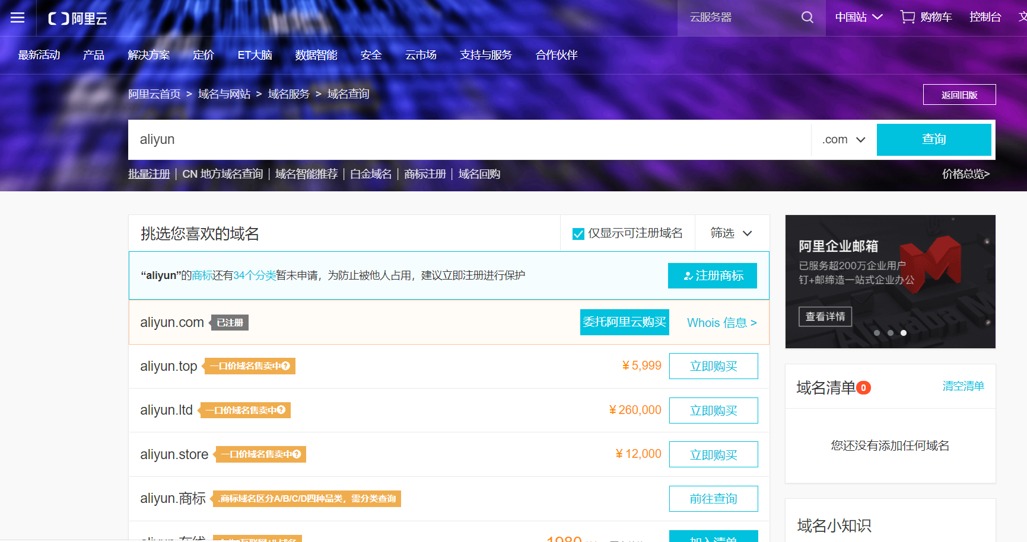Open the 产品 menu
Viewport: 1027px width, 542px height.
coord(94,55)
